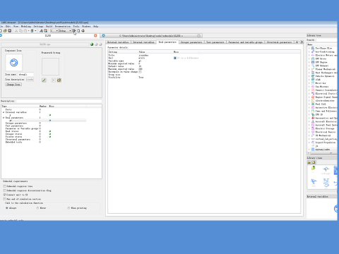Select the Never radio button

coord(37,208)
